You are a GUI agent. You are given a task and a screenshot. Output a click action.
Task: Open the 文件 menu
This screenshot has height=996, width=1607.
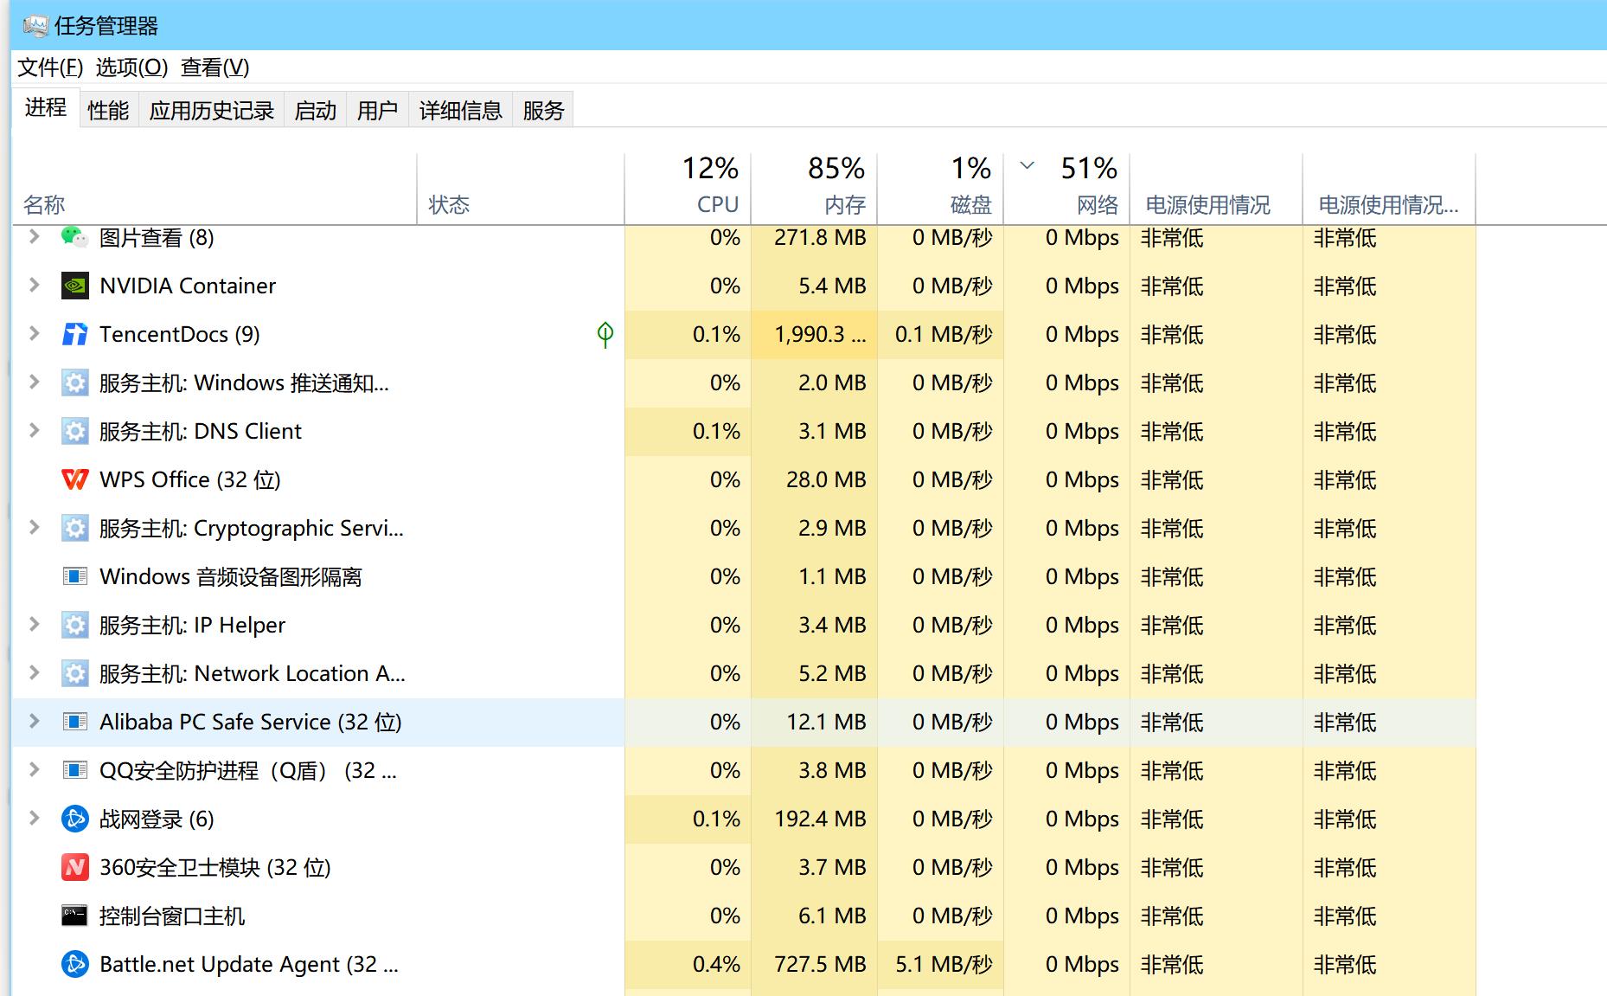48,67
